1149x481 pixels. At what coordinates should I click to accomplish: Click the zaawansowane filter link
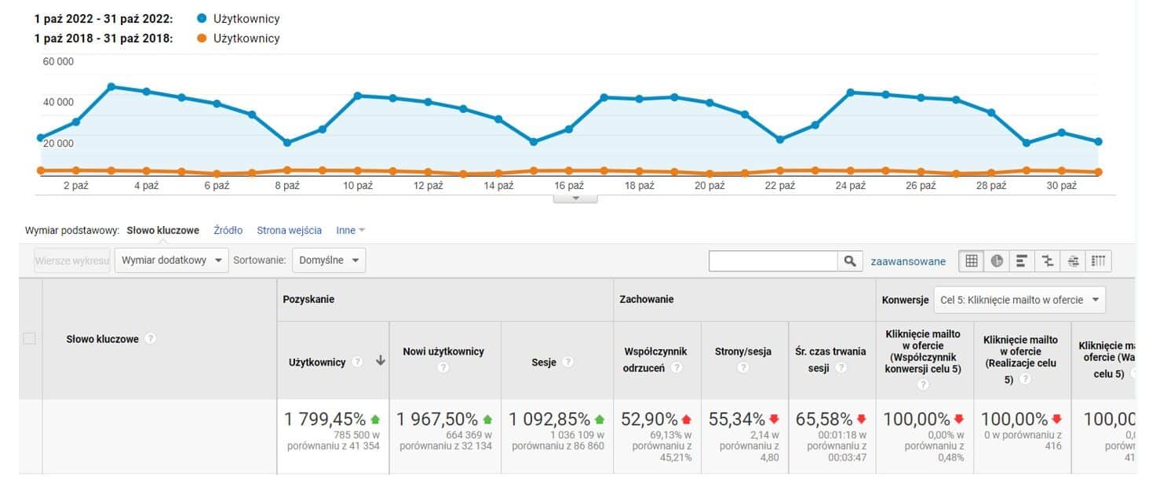(x=908, y=261)
